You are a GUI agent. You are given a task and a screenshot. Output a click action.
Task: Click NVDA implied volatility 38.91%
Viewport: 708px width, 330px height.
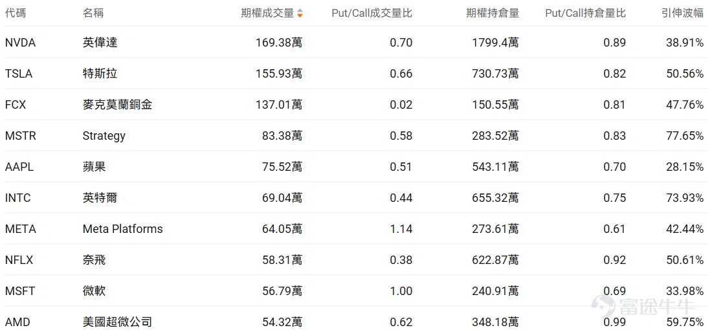click(x=685, y=43)
